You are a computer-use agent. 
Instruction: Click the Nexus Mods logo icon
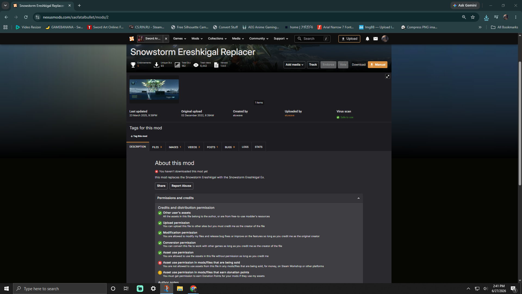click(132, 39)
